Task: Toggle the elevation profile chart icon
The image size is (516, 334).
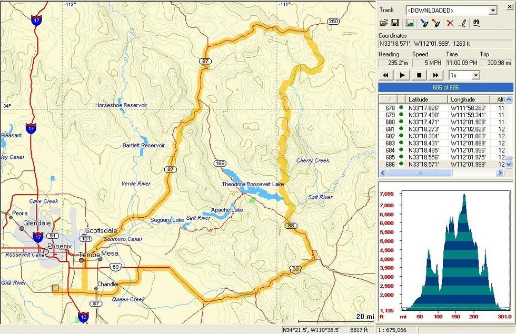Action: tap(410, 23)
